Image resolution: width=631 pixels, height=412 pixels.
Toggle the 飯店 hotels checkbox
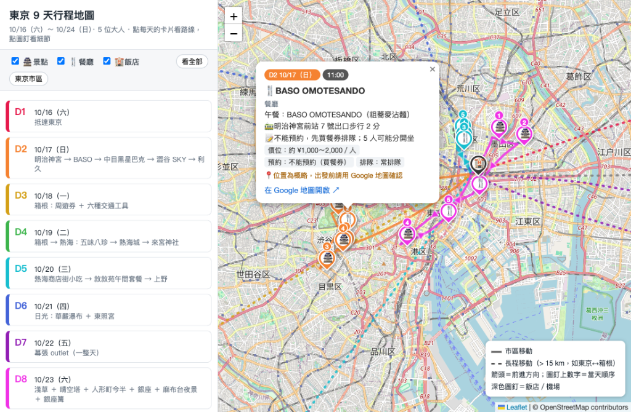pos(107,61)
